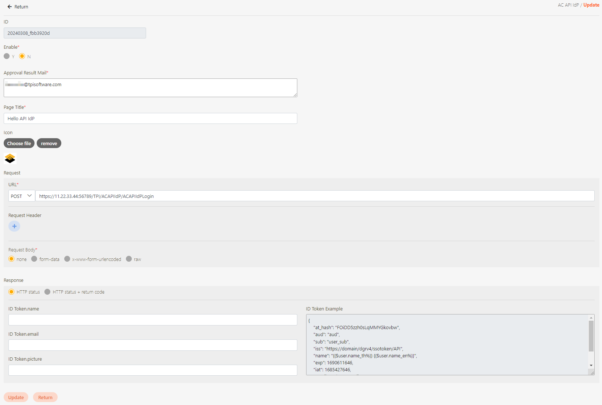The width and height of the screenshot is (602, 405).
Task: Click the bottom Return button
Action: [x=45, y=397]
